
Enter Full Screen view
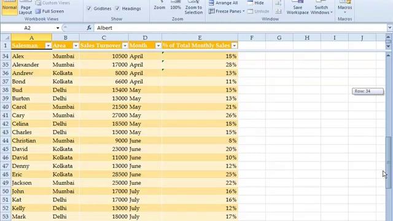[50, 11]
